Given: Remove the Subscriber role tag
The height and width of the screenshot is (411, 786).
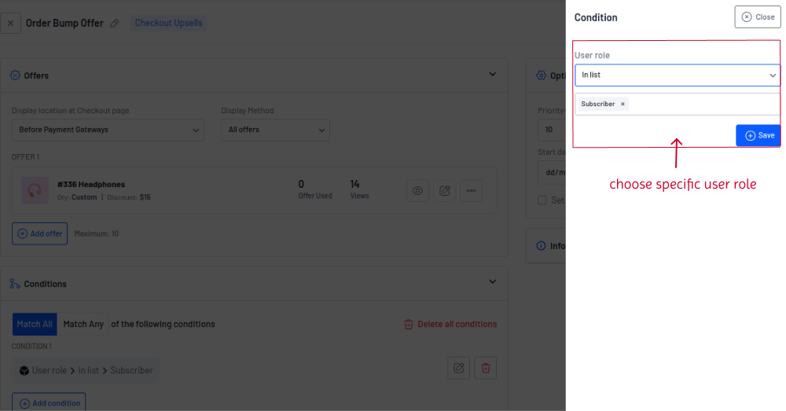Looking at the screenshot, I should pyautogui.click(x=623, y=104).
